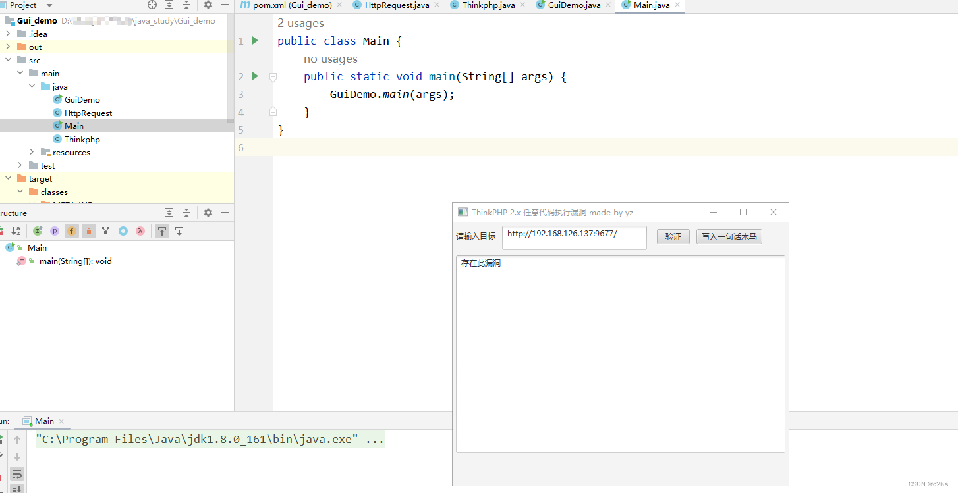This screenshot has height=493, width=958.
Task: Expand all in Structure panel header
Action: point(169,213)
